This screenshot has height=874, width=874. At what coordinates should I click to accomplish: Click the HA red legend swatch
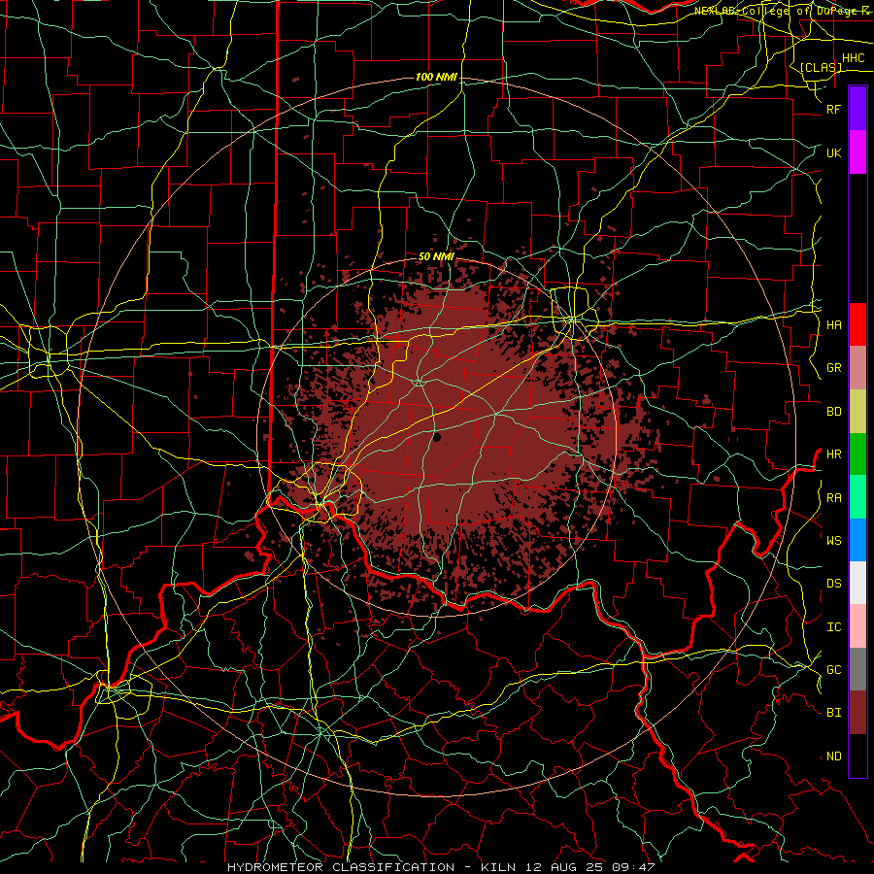click(857, 324)
